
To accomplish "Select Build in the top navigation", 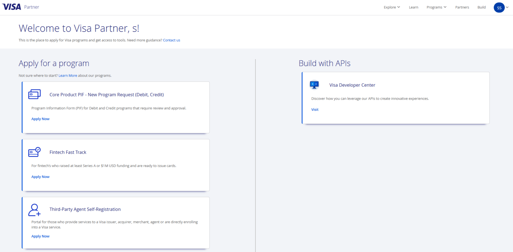I will pyautogui.click(x=482, y=7).
